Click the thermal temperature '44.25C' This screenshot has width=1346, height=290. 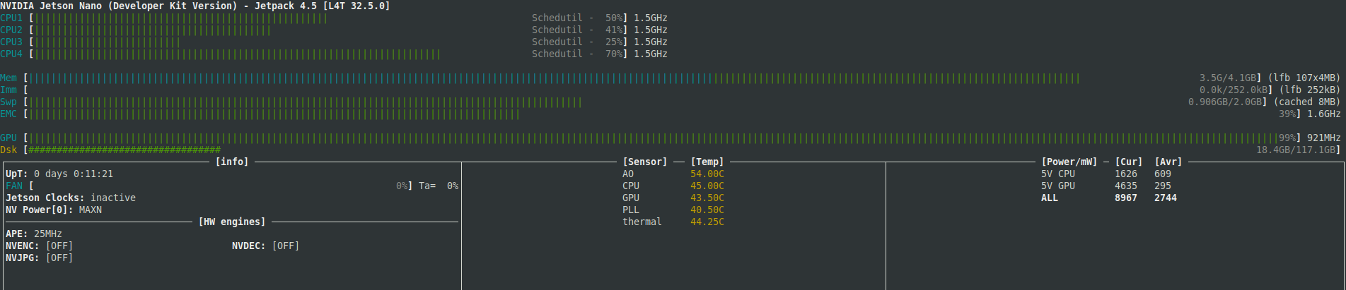tap(707, 222)
